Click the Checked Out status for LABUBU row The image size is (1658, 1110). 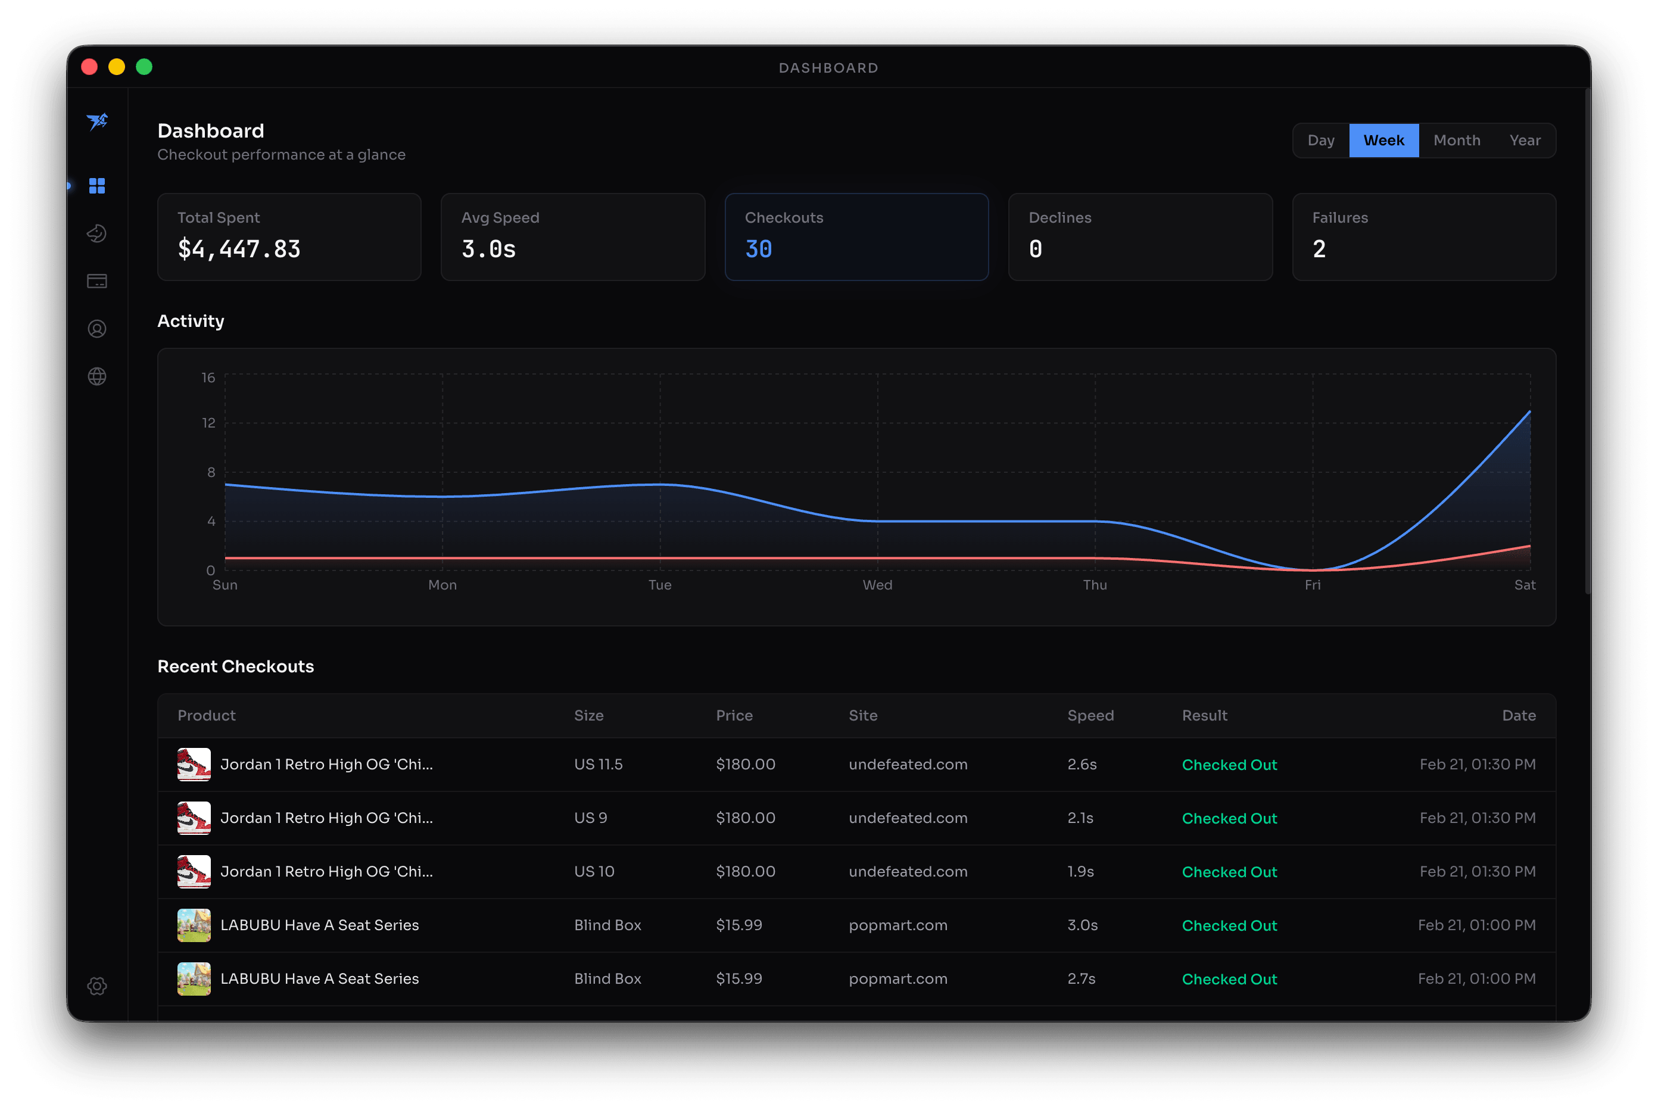(x=1229, y=925)
